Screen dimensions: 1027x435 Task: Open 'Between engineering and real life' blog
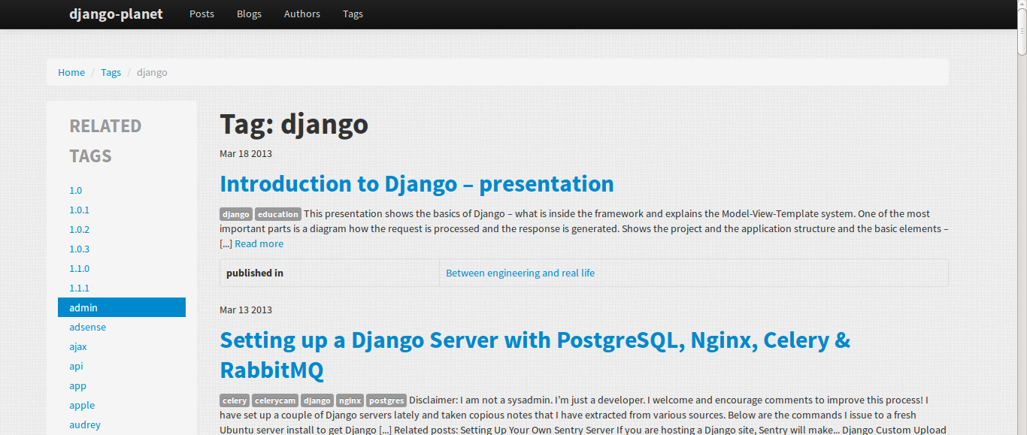pos(520,273)
